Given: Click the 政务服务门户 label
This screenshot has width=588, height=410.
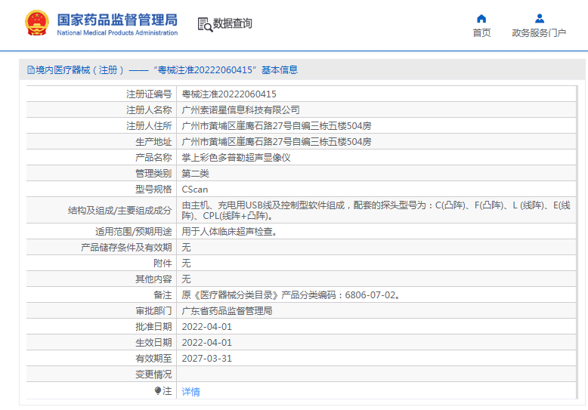Looking at the screenshot, I should pos(539,33).
